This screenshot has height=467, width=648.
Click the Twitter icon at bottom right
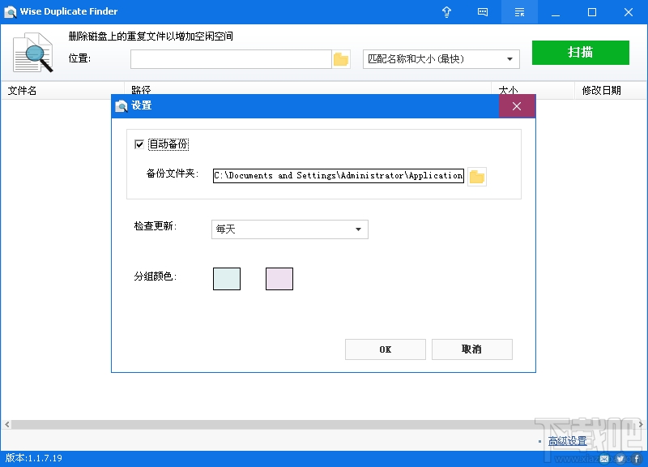pos(620,458)
